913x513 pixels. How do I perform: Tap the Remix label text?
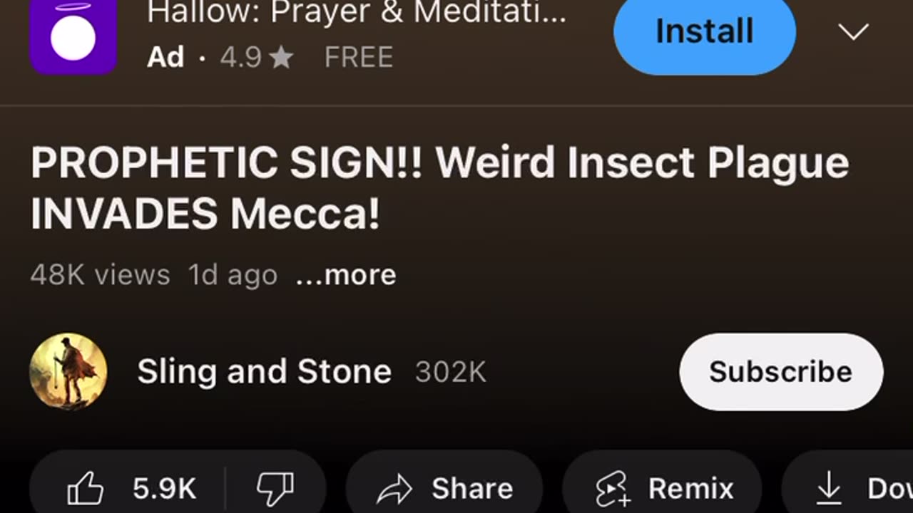pos(690,489)
